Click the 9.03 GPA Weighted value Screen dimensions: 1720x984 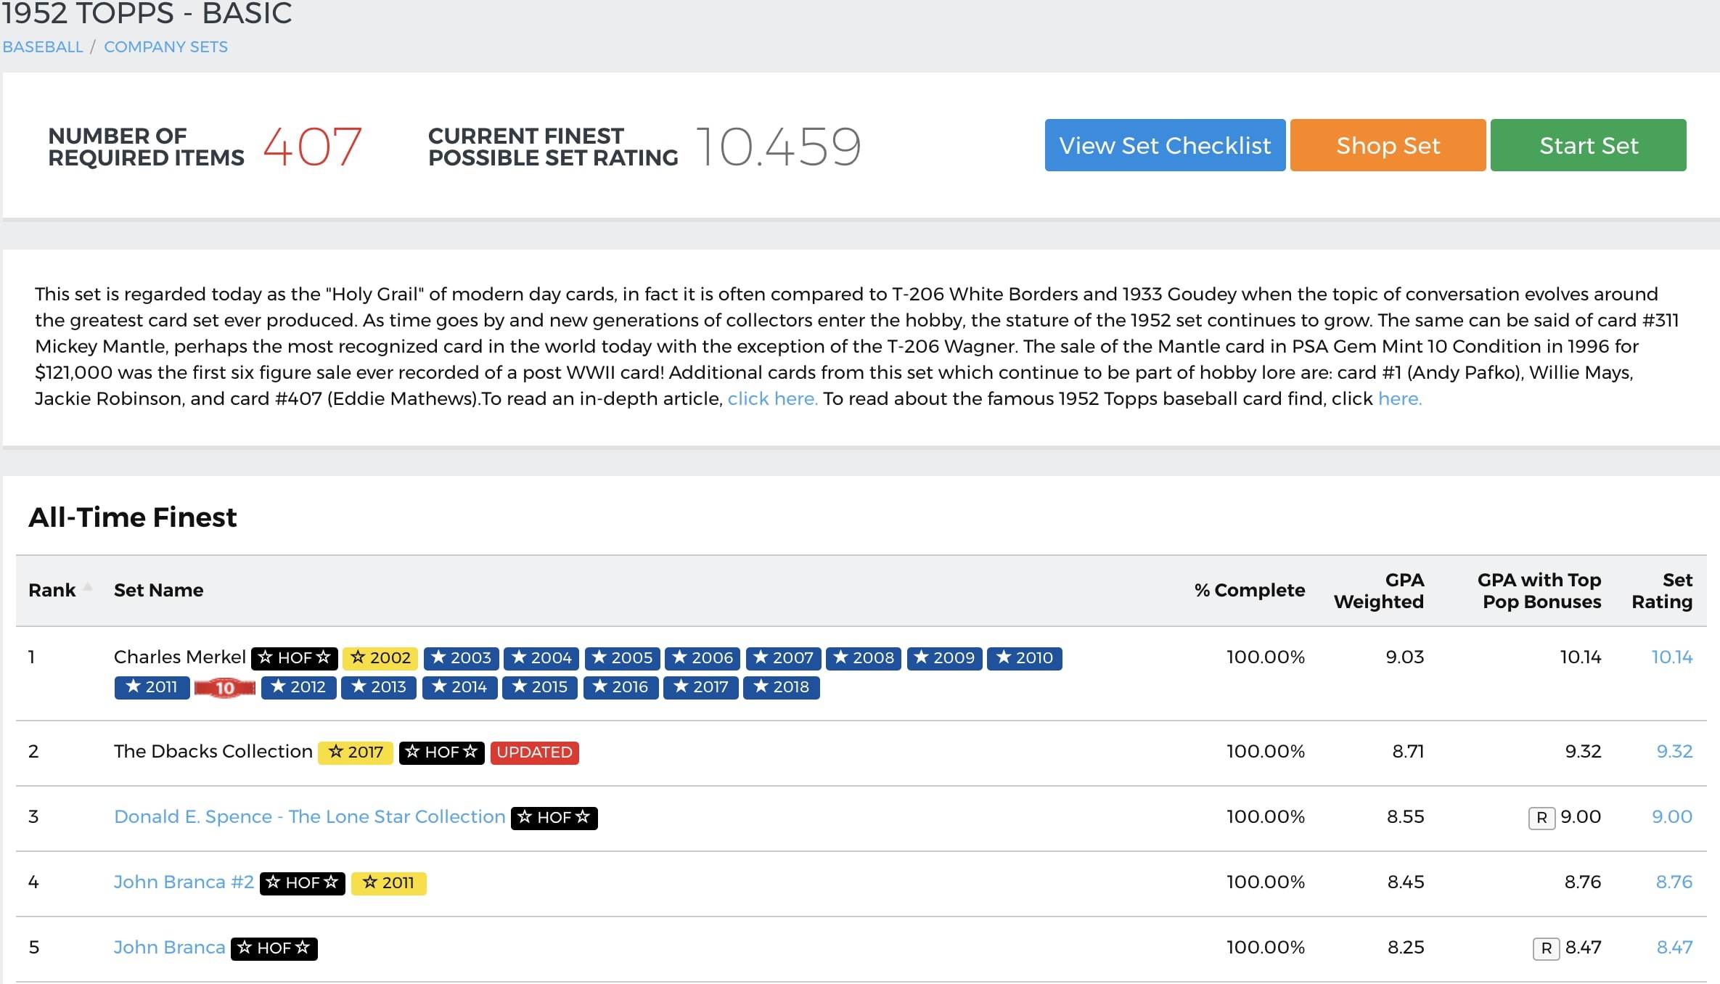click(1404, 657)
